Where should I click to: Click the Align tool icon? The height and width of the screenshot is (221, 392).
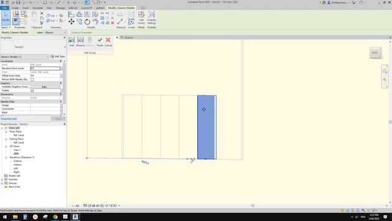click(71, 14)
